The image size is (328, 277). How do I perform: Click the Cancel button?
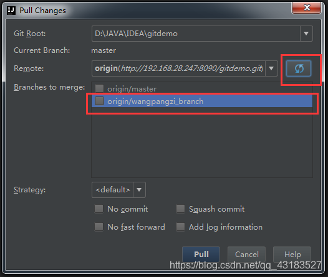(x=247, y=254)
